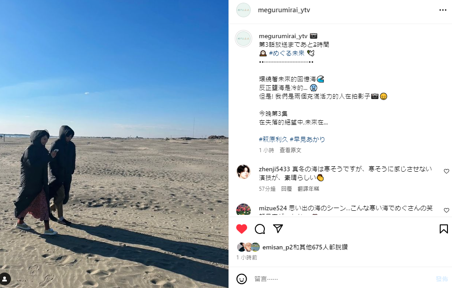Viewport: 452px width, 288px height.
Task: Open the comment bubble icon
Action: click(x=260, y=229)
